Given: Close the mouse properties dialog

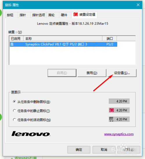Looking at the screenshot, I should (138, 5).
